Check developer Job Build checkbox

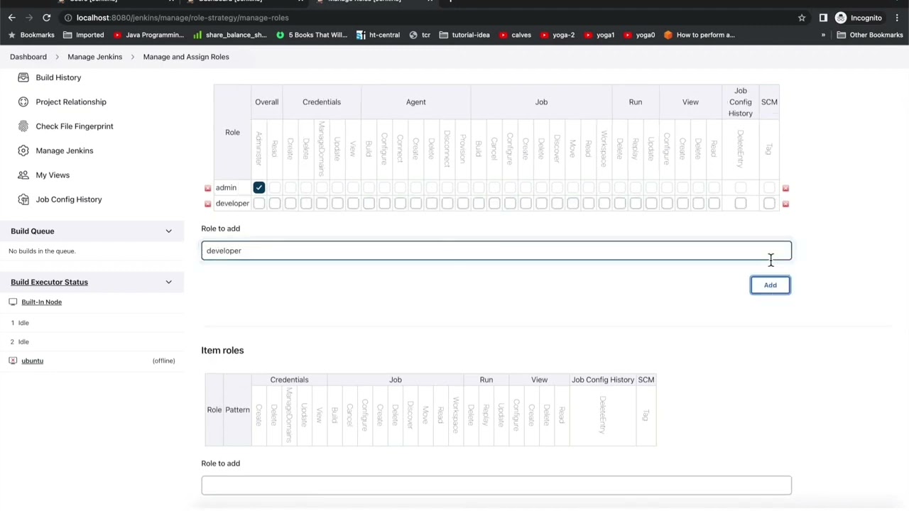click(479, 204)
